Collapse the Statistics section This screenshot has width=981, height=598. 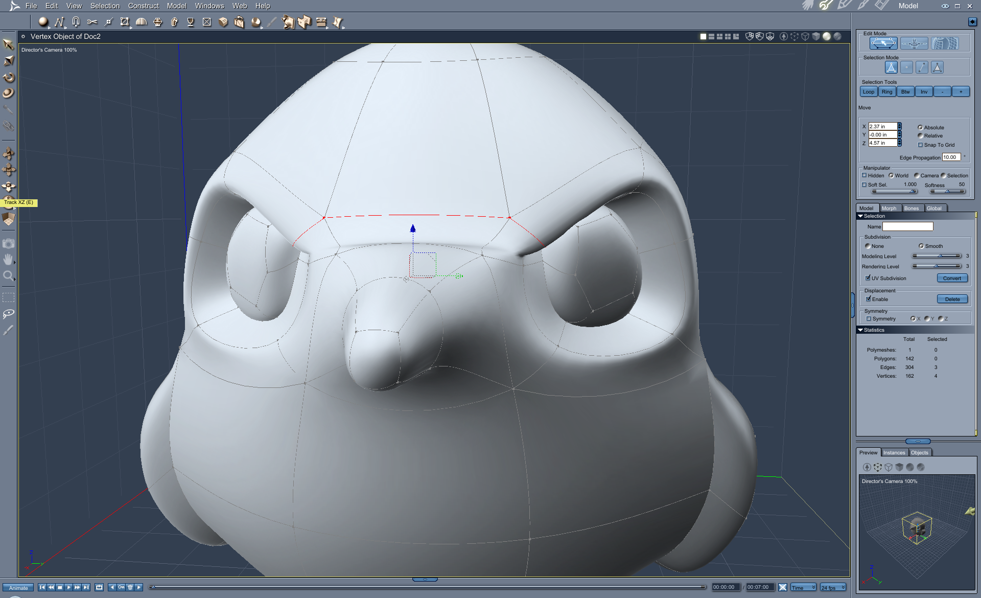(x=860, y=330)
